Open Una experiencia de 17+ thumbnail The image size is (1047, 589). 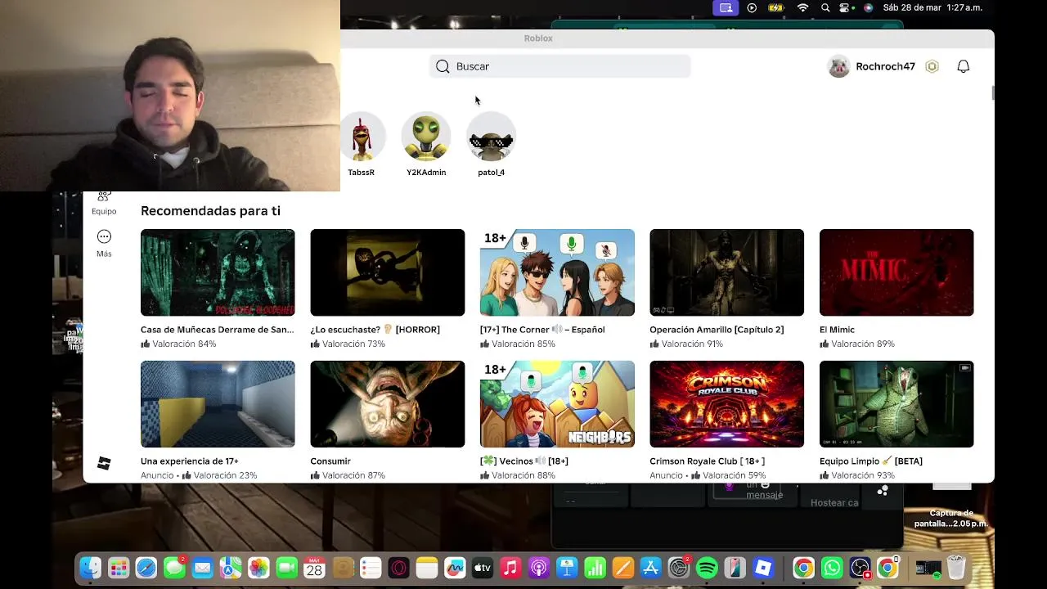pyautogui.click(x=218, y=404)
